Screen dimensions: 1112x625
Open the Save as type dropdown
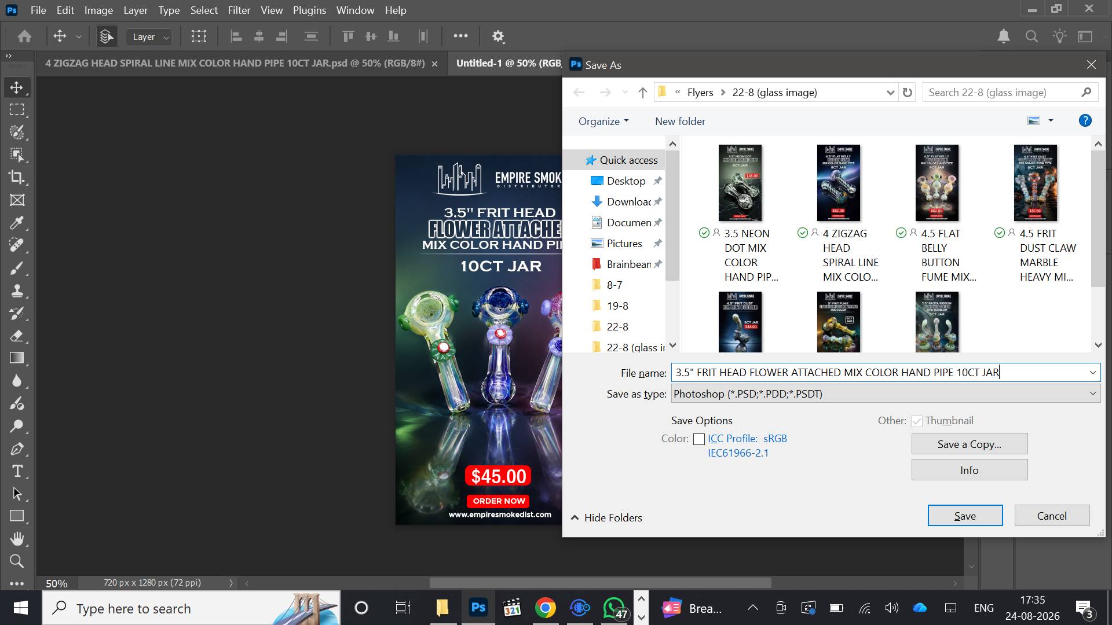[886, 394]
